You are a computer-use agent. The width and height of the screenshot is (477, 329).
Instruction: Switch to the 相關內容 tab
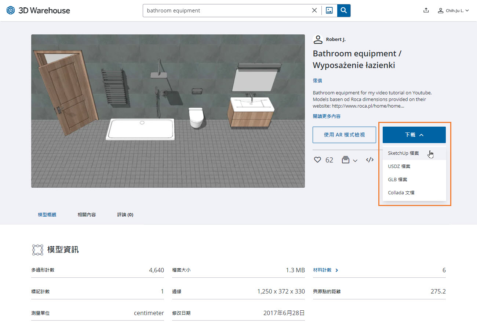point(87,215)
